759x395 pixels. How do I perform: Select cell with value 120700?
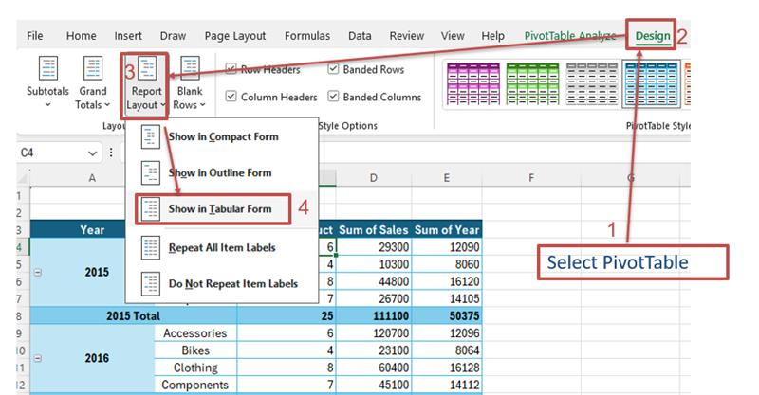(373, 333)
